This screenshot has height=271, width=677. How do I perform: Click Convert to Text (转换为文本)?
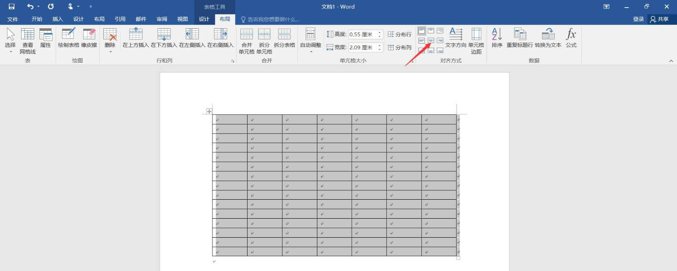pos(548,38)
